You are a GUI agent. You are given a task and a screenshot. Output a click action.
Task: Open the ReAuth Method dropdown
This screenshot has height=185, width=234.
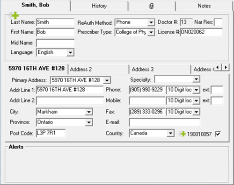point(151,22)
